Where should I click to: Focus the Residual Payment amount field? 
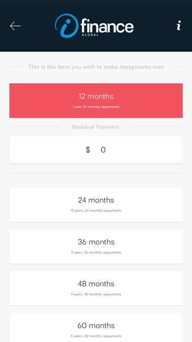[96, 150]
